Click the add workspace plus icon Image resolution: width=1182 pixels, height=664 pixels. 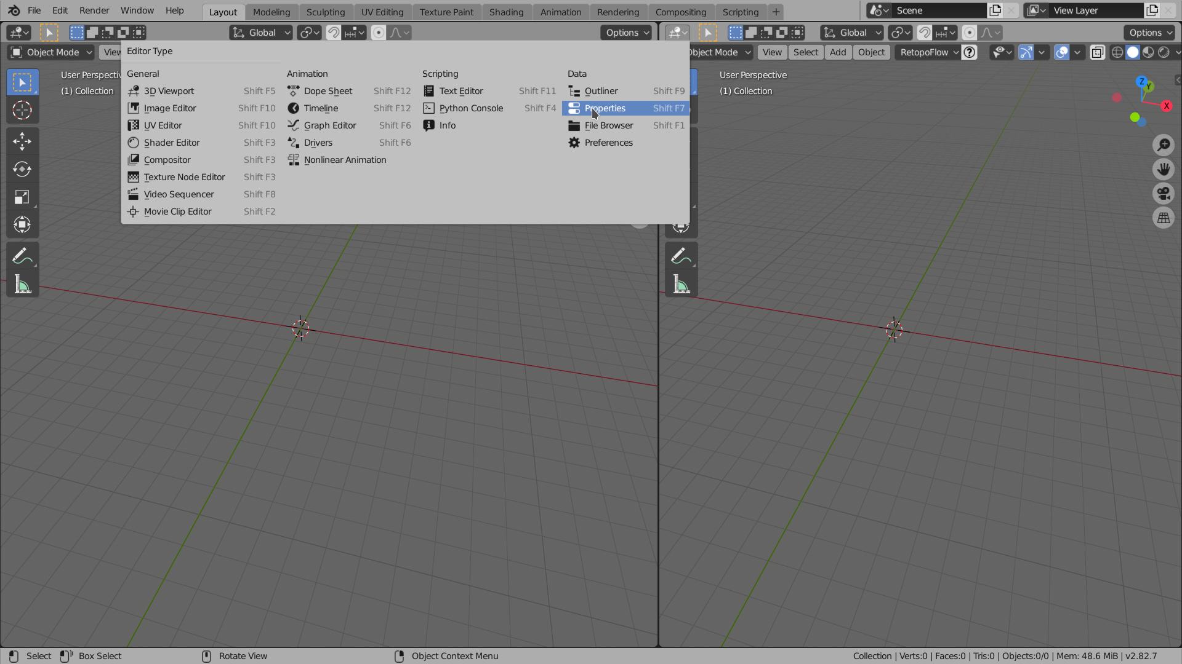(x=776, y=12)
